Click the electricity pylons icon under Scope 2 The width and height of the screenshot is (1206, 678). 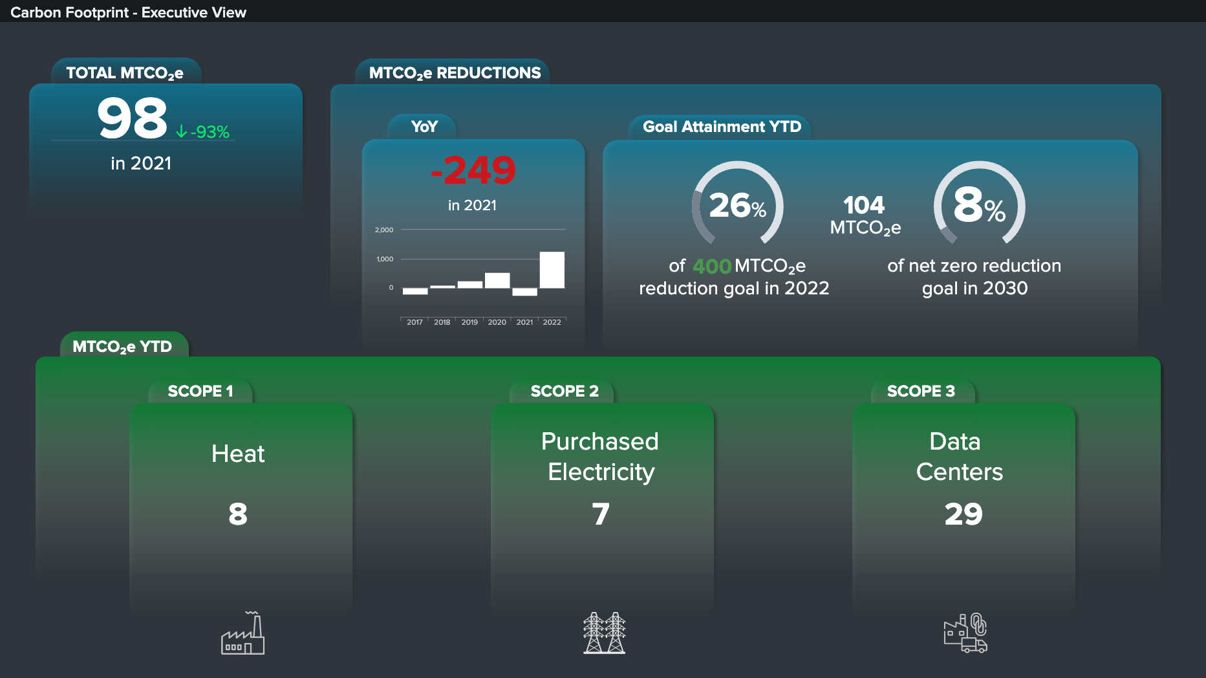[604, 633]
